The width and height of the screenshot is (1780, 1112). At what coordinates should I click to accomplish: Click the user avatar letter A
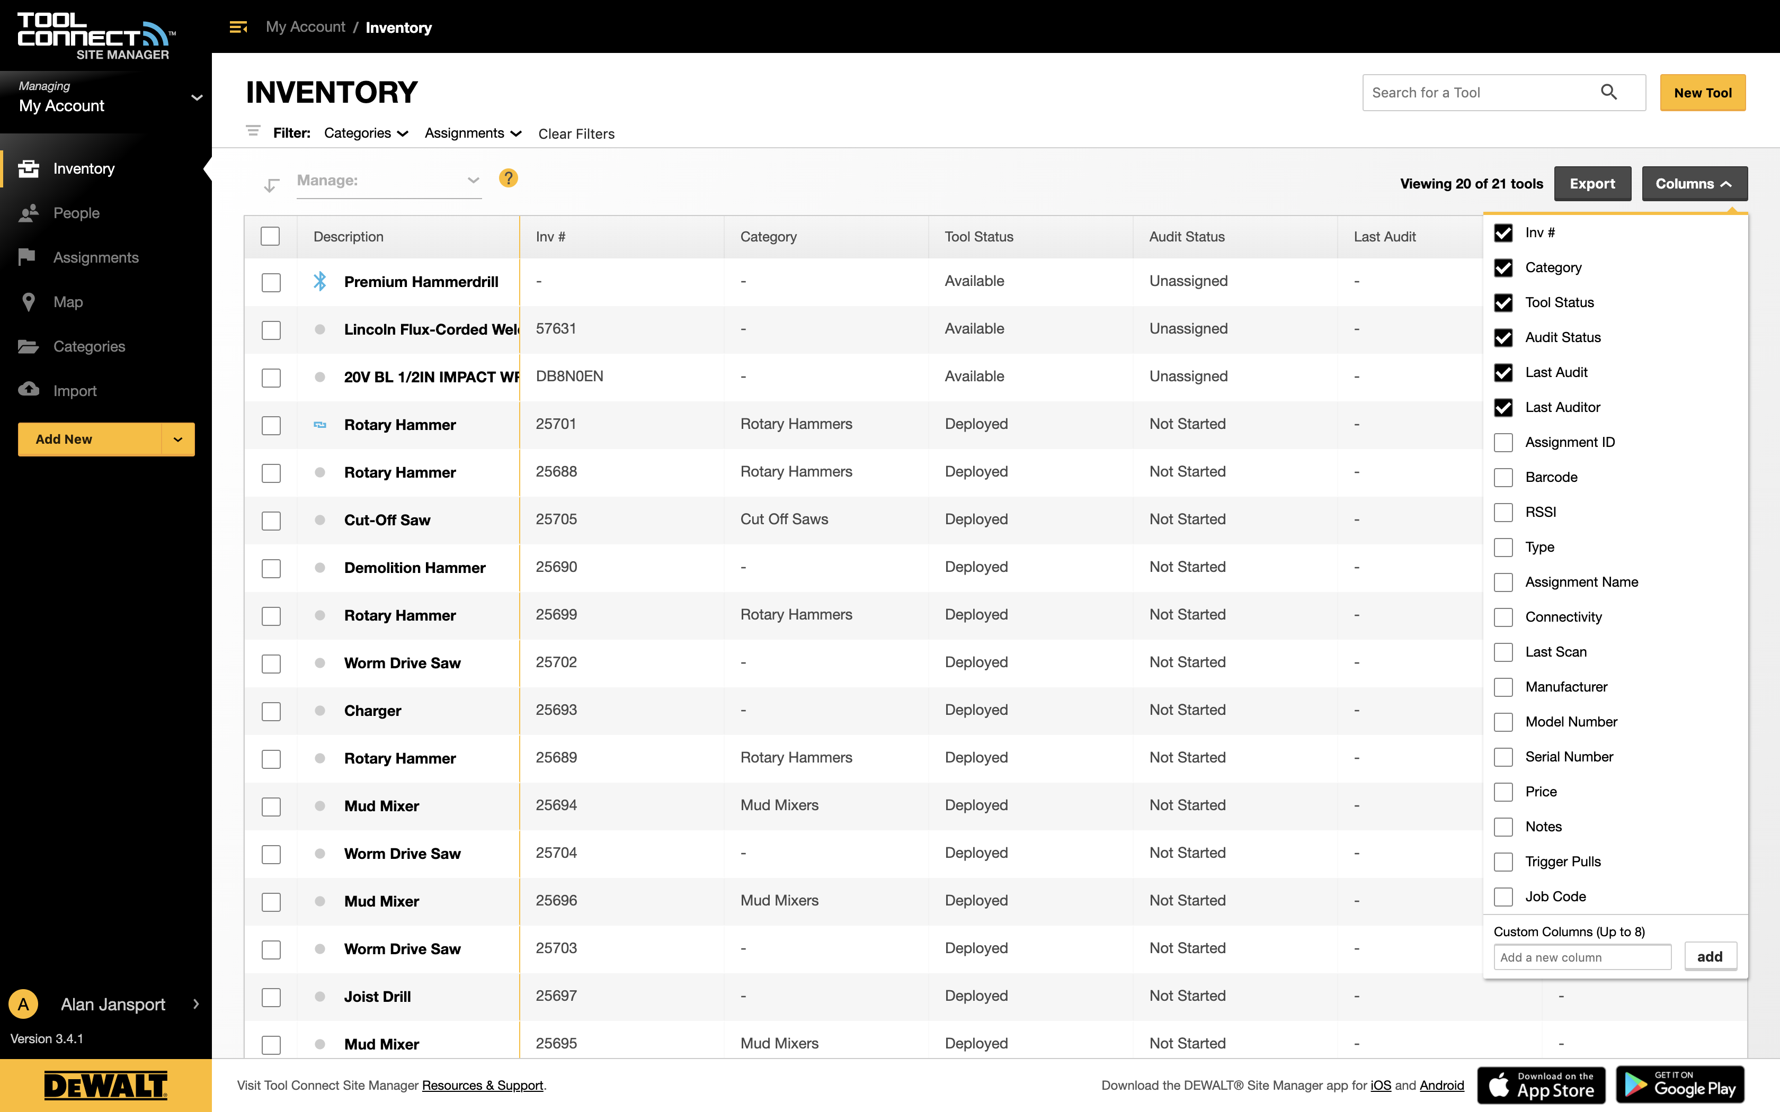click(x=23, y=1004)
